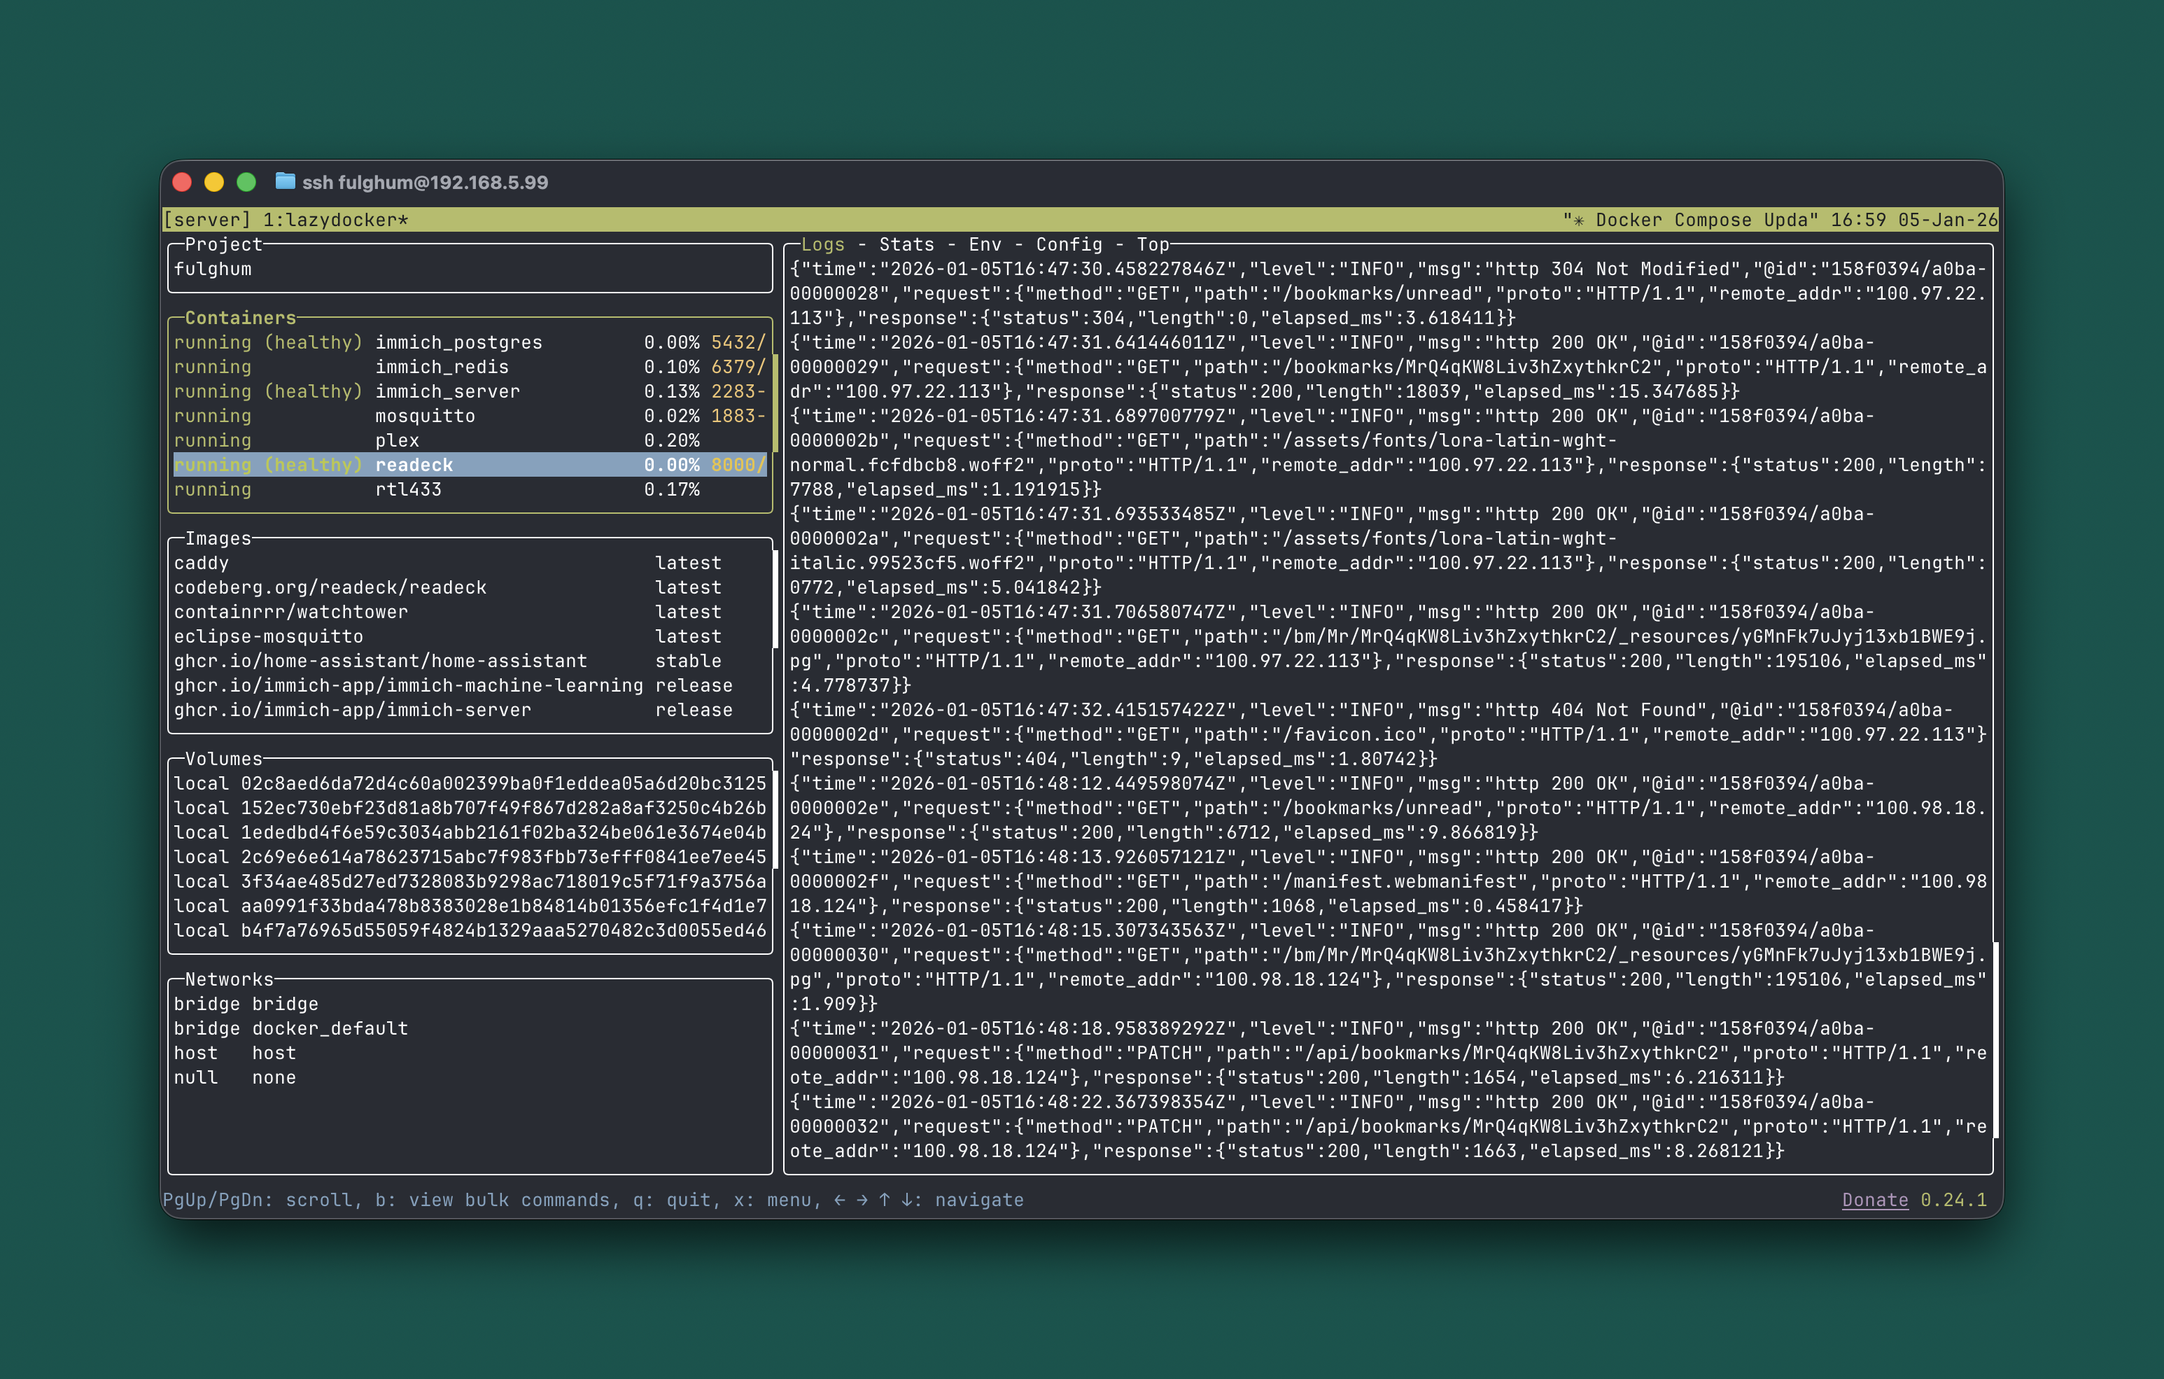Image resolution: width=2164 pixels, height=1379 pixels.
Task: Select the bridge docker_default network
Action: coord(290,1028)
